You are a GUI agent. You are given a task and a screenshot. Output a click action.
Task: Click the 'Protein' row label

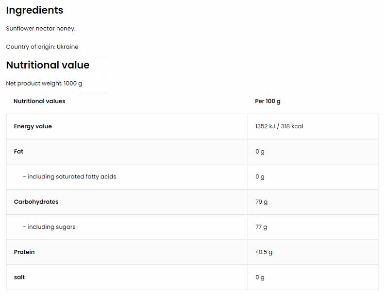click(24, 252)
